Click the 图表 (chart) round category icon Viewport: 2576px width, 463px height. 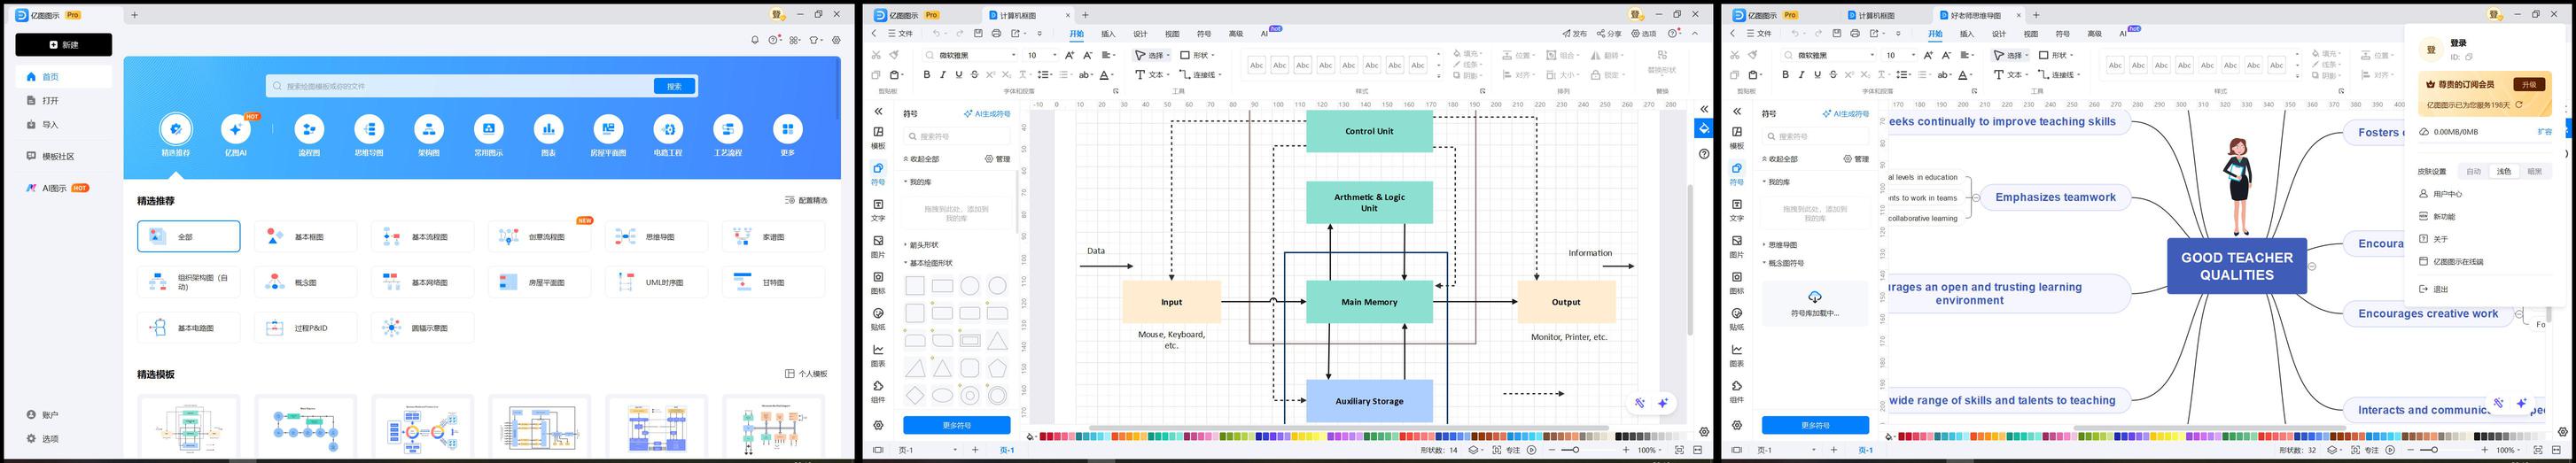[548, 129]
